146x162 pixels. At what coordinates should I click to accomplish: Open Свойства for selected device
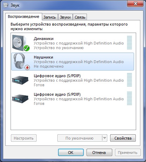click(x=123, y=138)
